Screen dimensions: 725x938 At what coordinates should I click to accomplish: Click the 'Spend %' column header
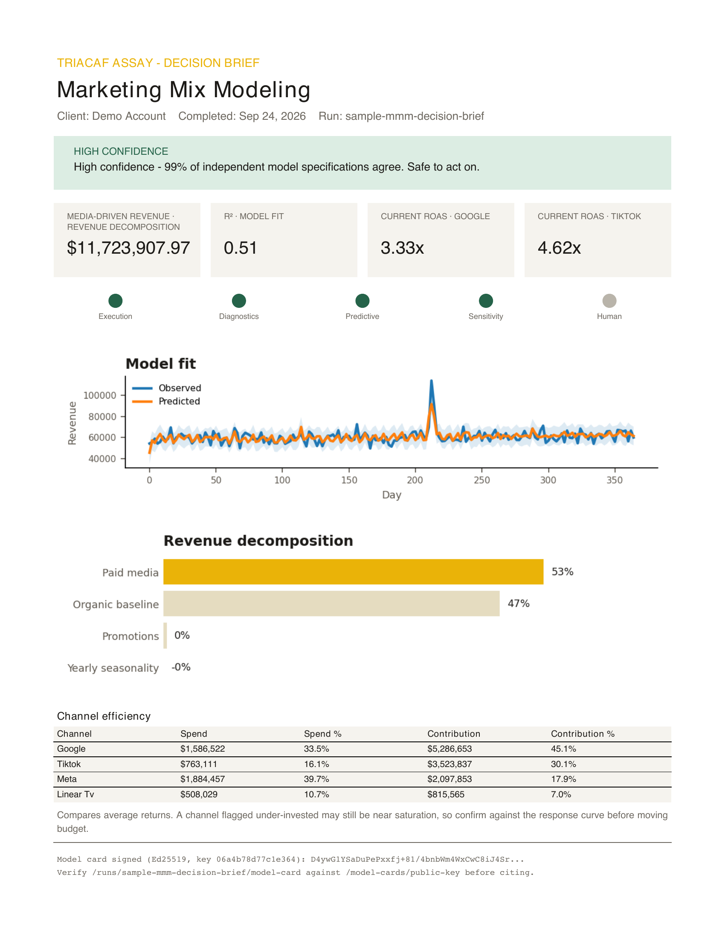[x=322, y=734]
